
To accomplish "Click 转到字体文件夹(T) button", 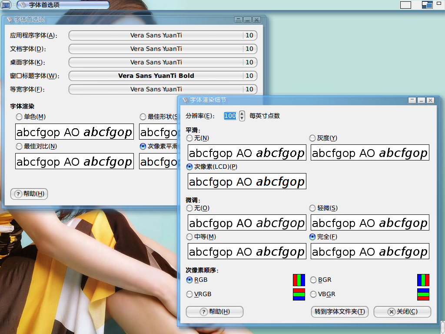I will (340, 311).
